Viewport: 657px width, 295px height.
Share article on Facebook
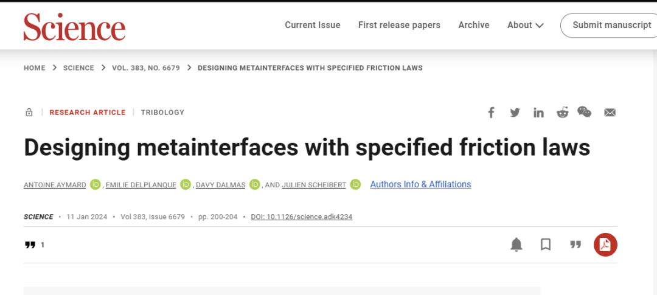point(492,113)
